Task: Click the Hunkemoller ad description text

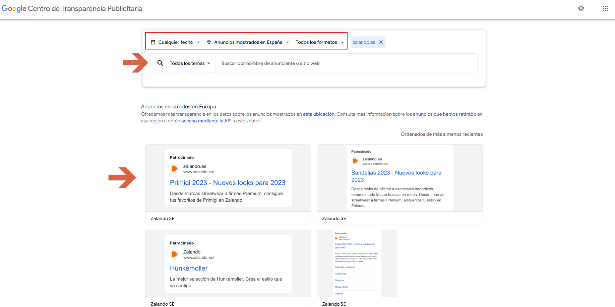Action: (x=226, y=282)
